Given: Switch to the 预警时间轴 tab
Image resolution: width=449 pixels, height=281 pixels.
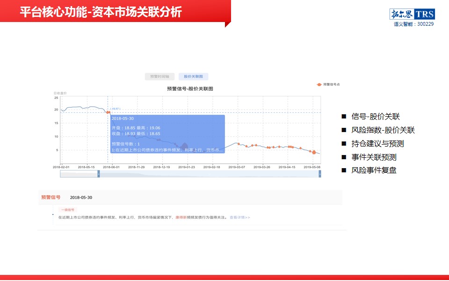Looking at the screenshot, I should pos(159,76).
